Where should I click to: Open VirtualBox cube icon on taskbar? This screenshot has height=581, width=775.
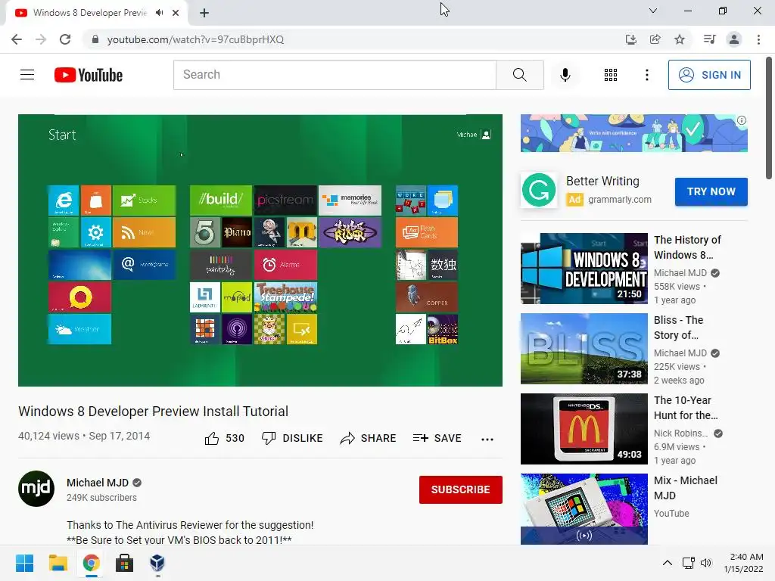coord(157,563)
